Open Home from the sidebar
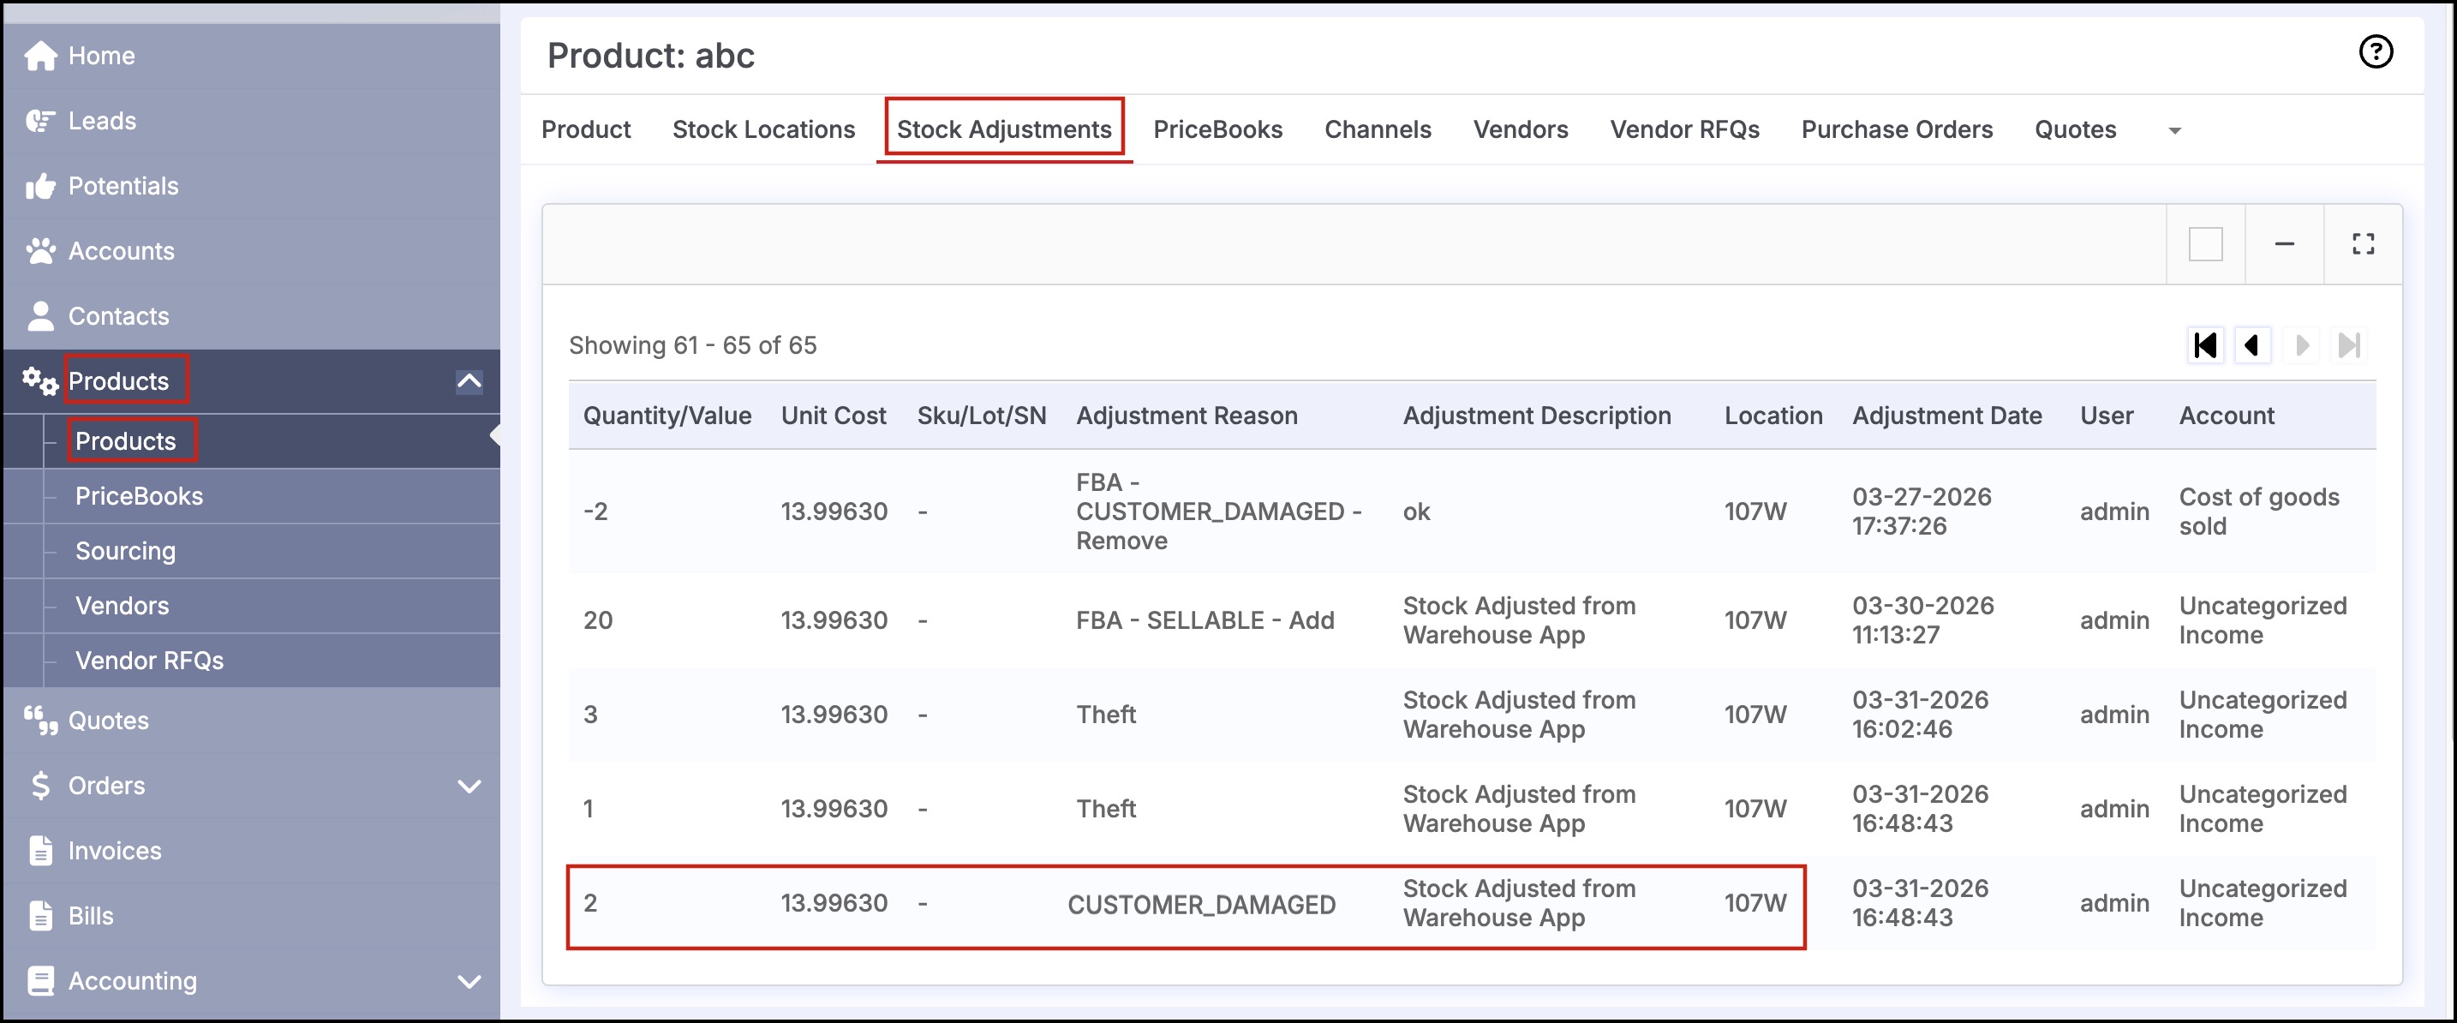 100,56
